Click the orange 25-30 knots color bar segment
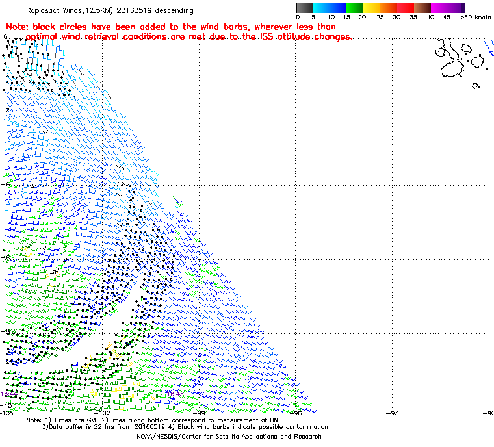Image resolution: width=494 pixels, height=447 pixels. (389, 8)
